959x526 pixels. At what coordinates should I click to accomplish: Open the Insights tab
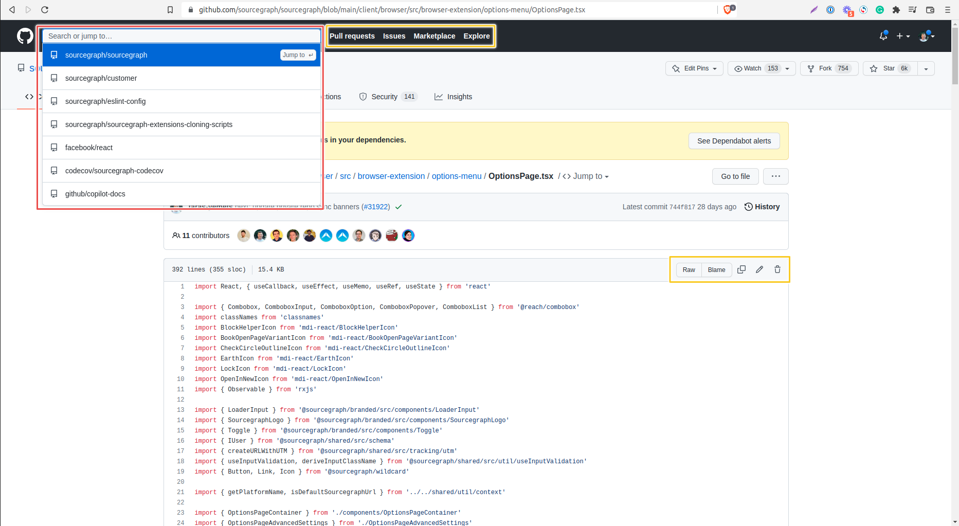pyautogui.click(x=453, y=97)
